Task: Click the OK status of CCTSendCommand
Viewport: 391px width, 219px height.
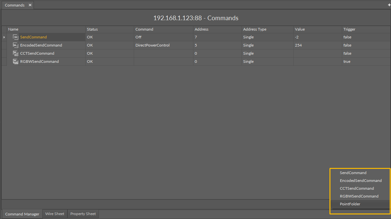Action: pos(110,53)
